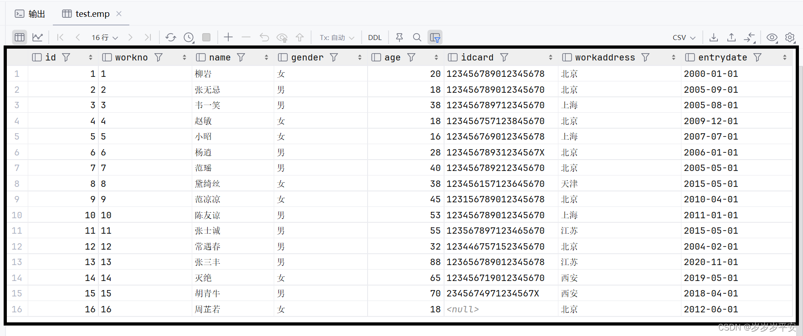Toggle the local filter icon
The width and height of the screenshot is (803, 336).
pyautogui.click(x=435, y=37)
